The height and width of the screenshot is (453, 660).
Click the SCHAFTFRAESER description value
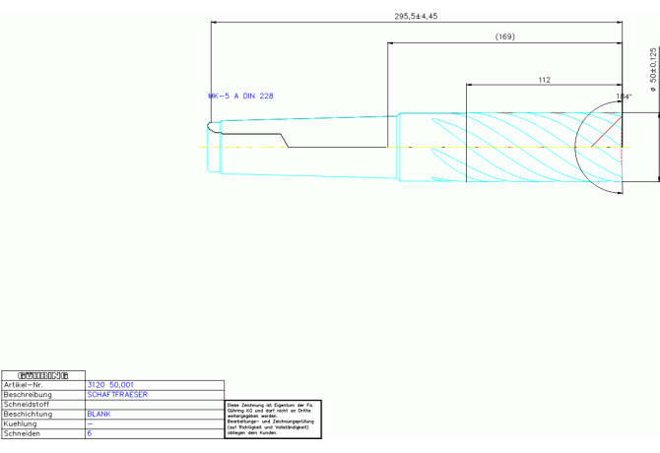pyautogui.click(x=117, y=395)
